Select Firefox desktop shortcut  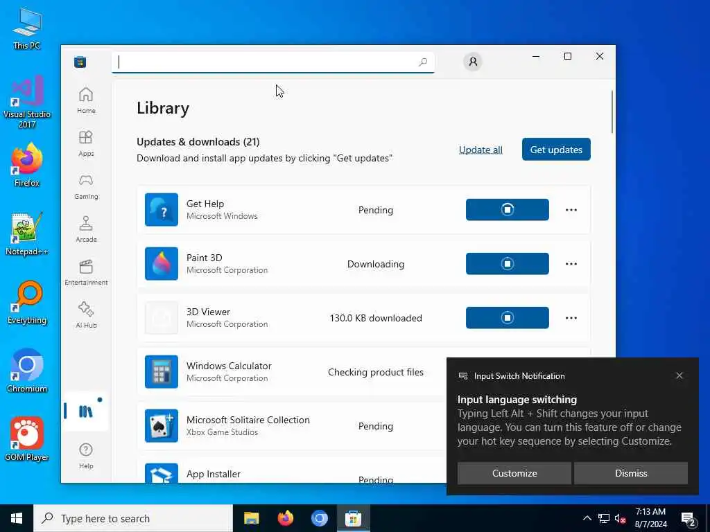pyautogui.click(x=27, y=165)
